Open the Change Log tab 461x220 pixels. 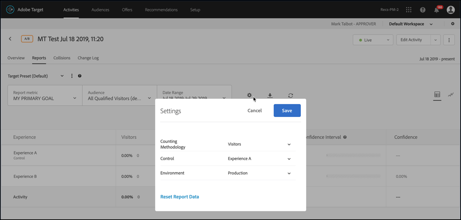(88, 58)
